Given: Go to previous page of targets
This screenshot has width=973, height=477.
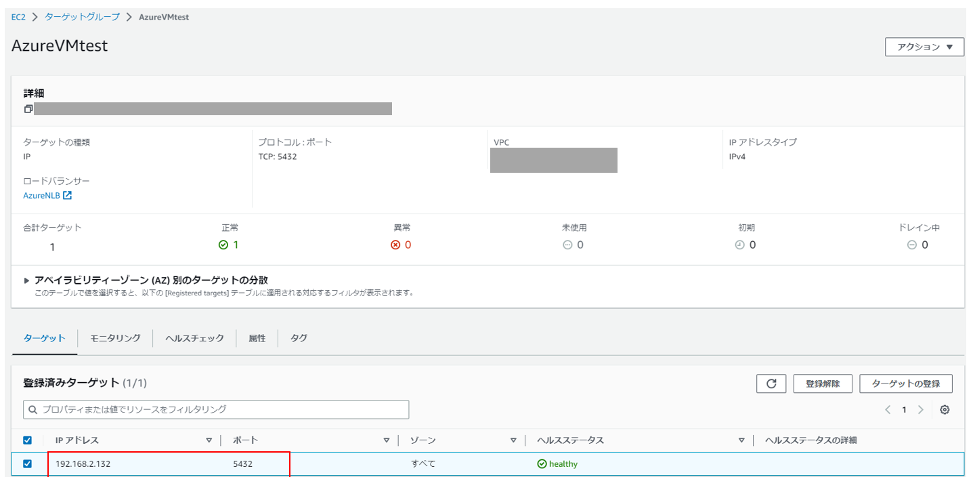Looking at the screenshot, I should [888, 410].
